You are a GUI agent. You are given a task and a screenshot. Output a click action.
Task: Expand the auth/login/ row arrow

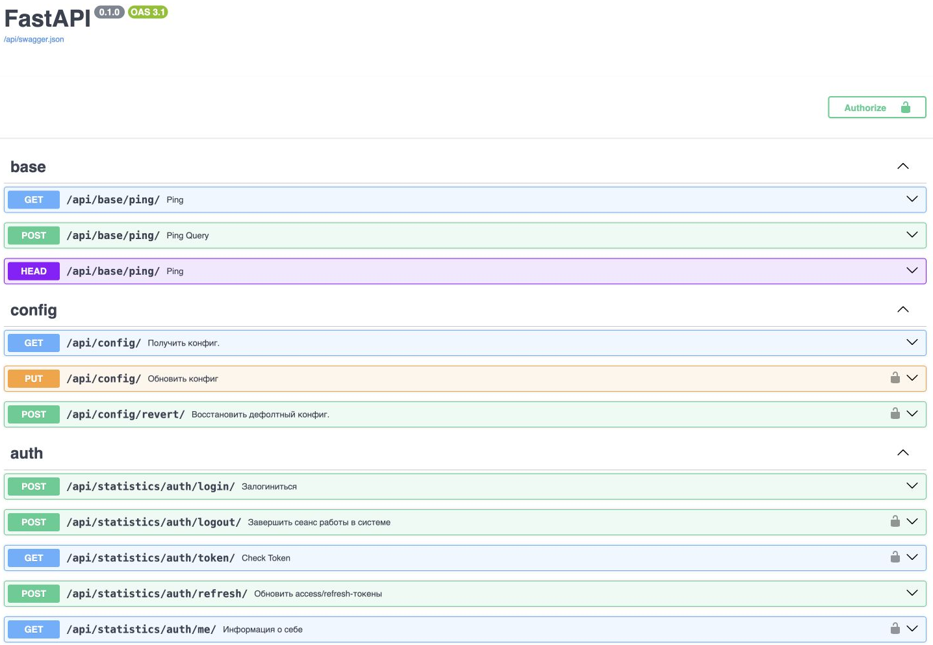(x=912, y=486)
